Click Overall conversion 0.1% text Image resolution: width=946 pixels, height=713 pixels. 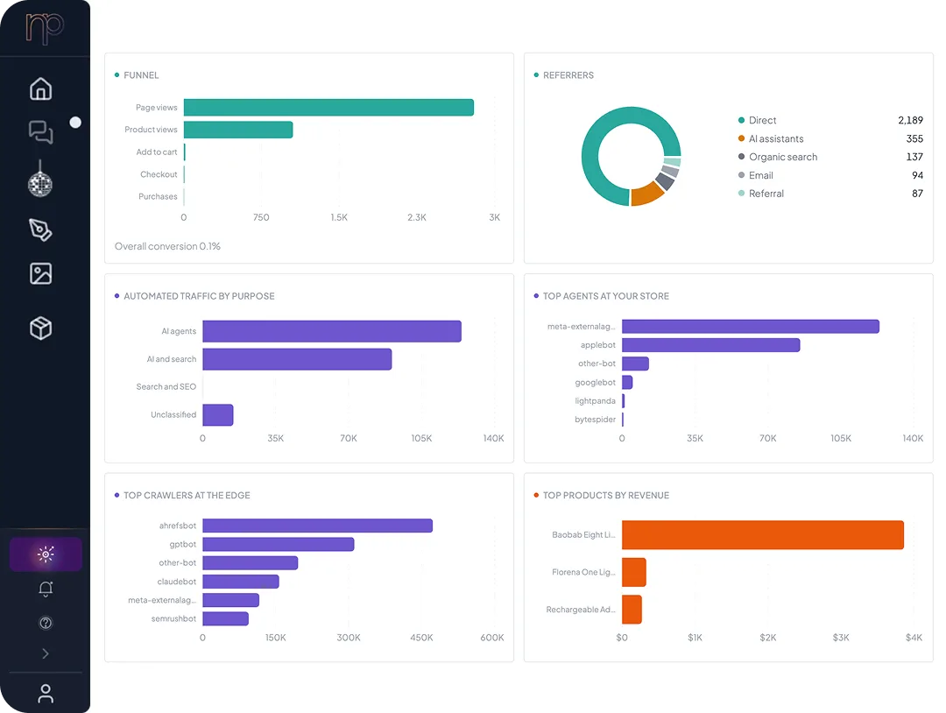pyautogui.click(x=167, y=246)
